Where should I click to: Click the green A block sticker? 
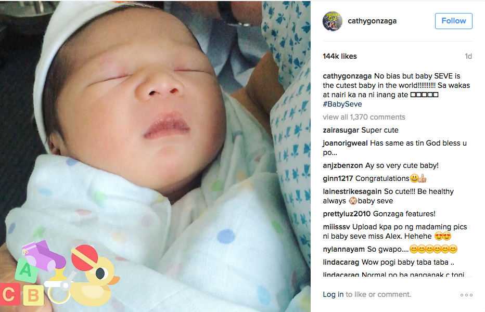[x=26, y=271]
